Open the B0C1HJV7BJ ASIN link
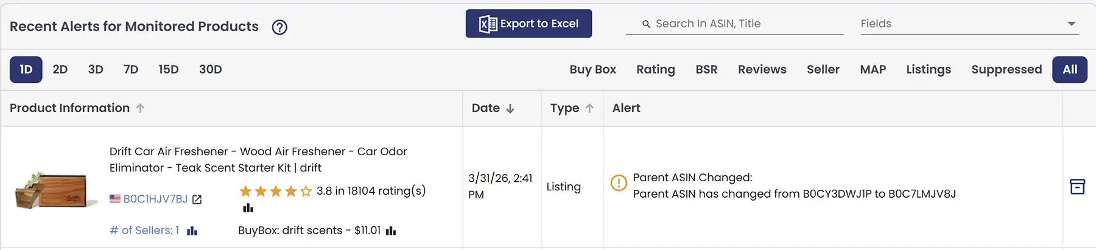 coord(155,199)
